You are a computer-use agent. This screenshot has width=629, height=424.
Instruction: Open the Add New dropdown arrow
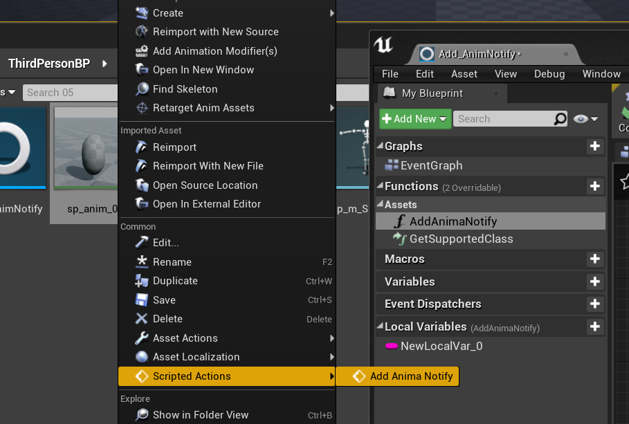[x=443, y=119]
